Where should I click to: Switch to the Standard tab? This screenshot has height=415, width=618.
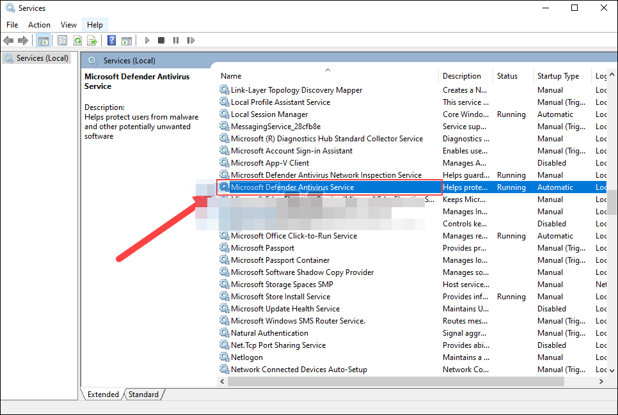click(x=143, y=394)
